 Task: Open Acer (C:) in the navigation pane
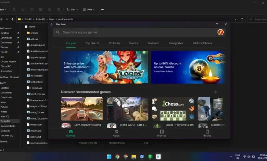point(4,116)
